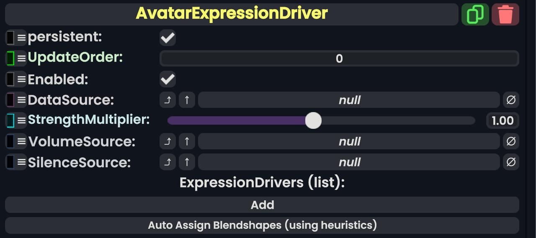Click Auto Assign Blendshapes button
This screenshot has height=238, width=536.
point(262,225)
